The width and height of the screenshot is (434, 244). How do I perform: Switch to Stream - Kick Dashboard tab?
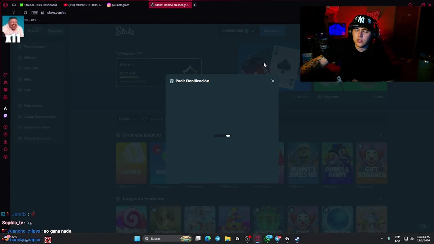(x=38, y=5)
